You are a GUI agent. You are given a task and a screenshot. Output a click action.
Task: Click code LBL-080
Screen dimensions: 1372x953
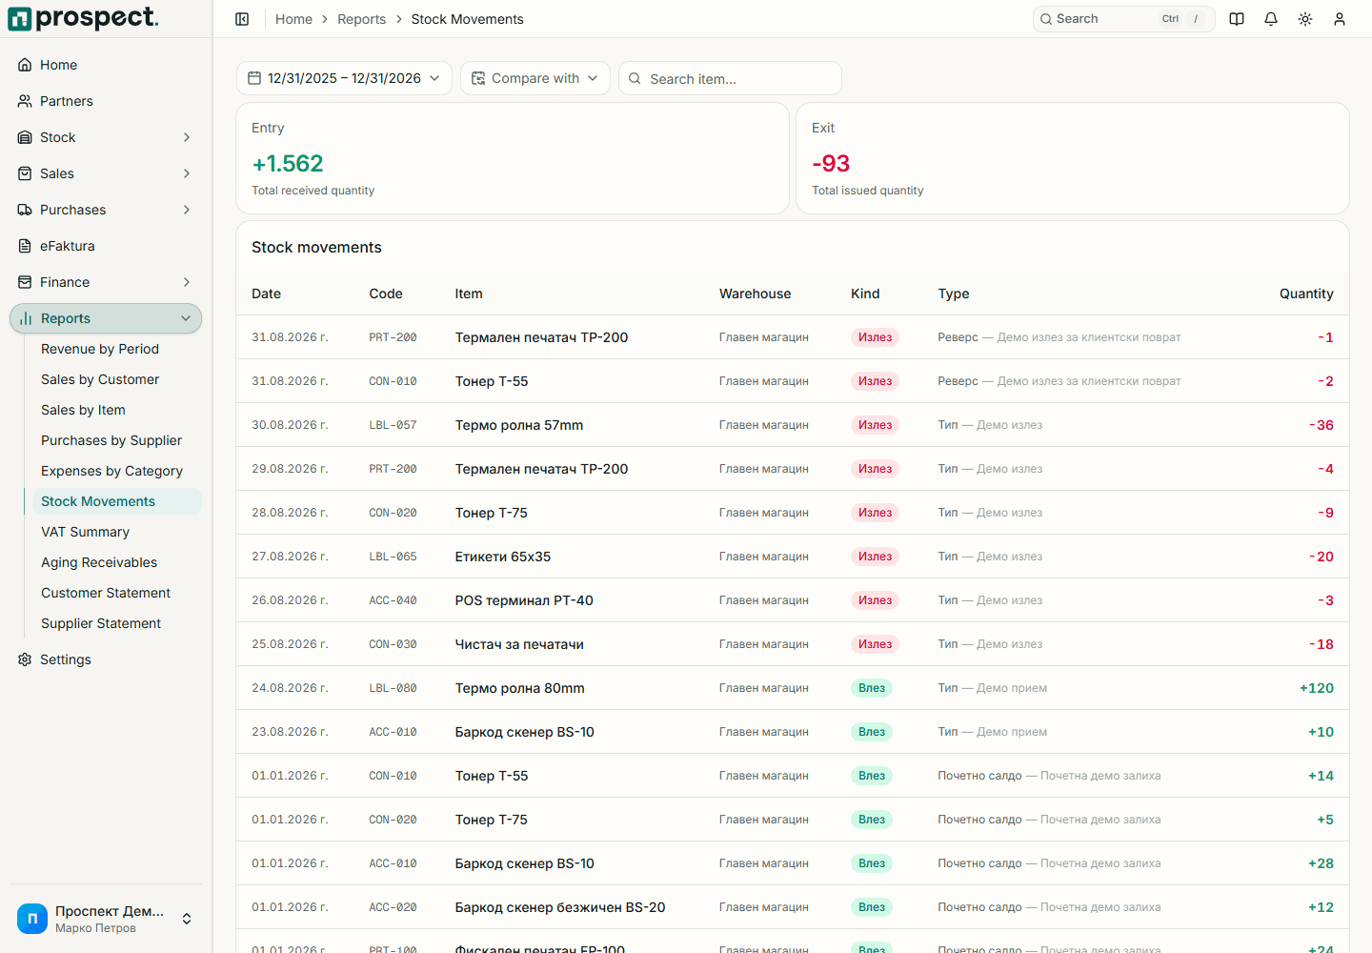coord(393,688)
